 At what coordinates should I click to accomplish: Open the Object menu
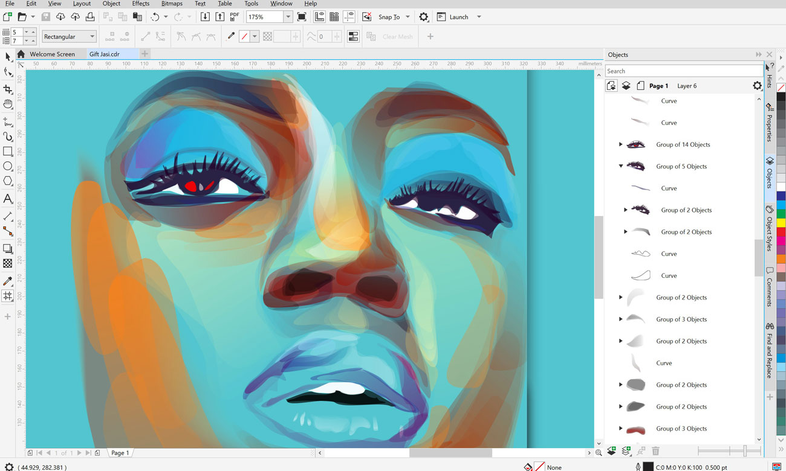(111, 4)
